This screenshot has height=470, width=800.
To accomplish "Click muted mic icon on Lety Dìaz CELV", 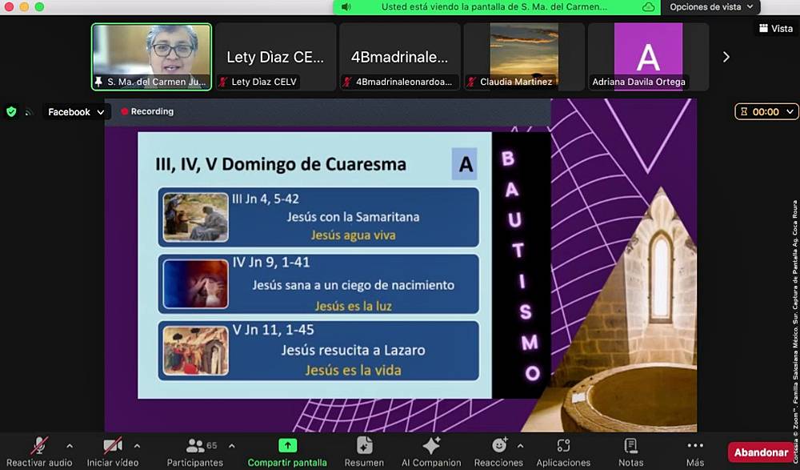I will 223,82.
